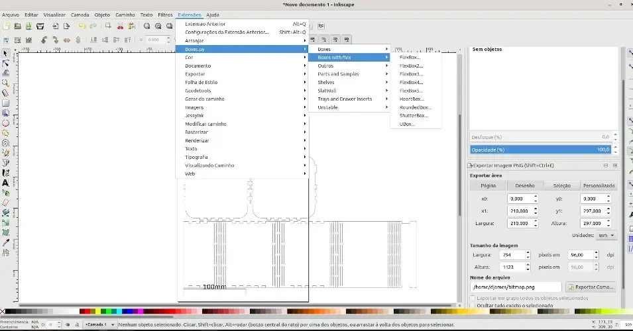This screenshot has height=331, width=633.
Task: Click the Página export area button
Action: coord(488,186)
